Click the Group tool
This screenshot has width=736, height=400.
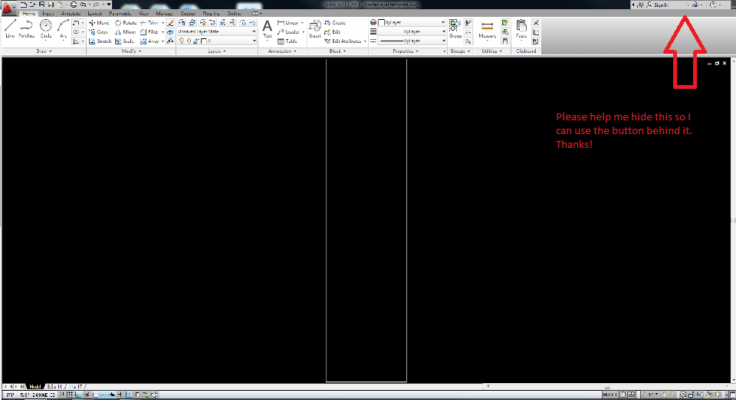tap(455, 28)
